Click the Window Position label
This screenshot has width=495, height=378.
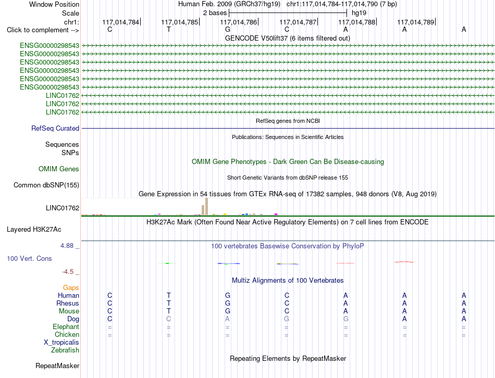coord(54,4)
